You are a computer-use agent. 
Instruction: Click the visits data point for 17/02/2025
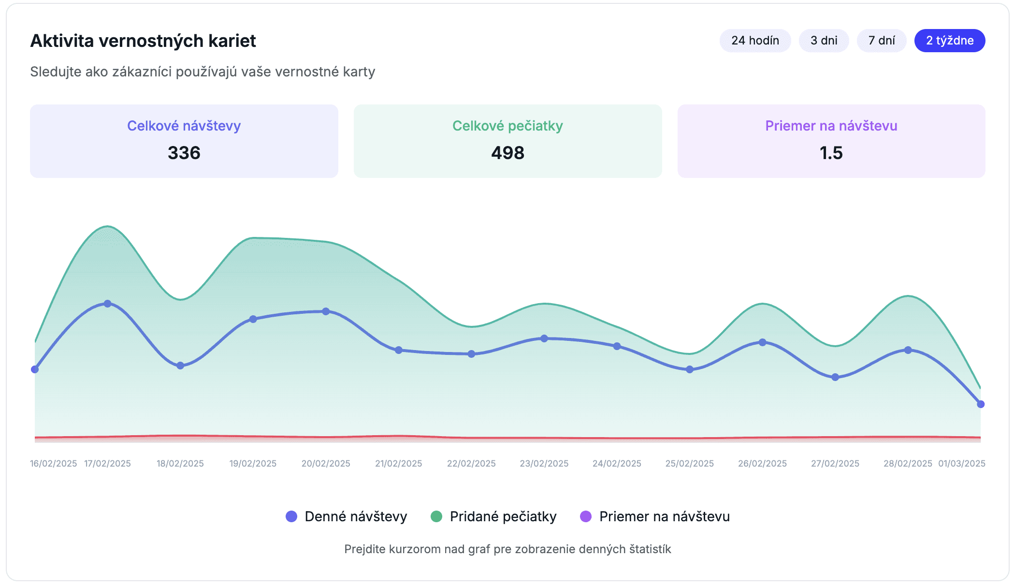107,304
